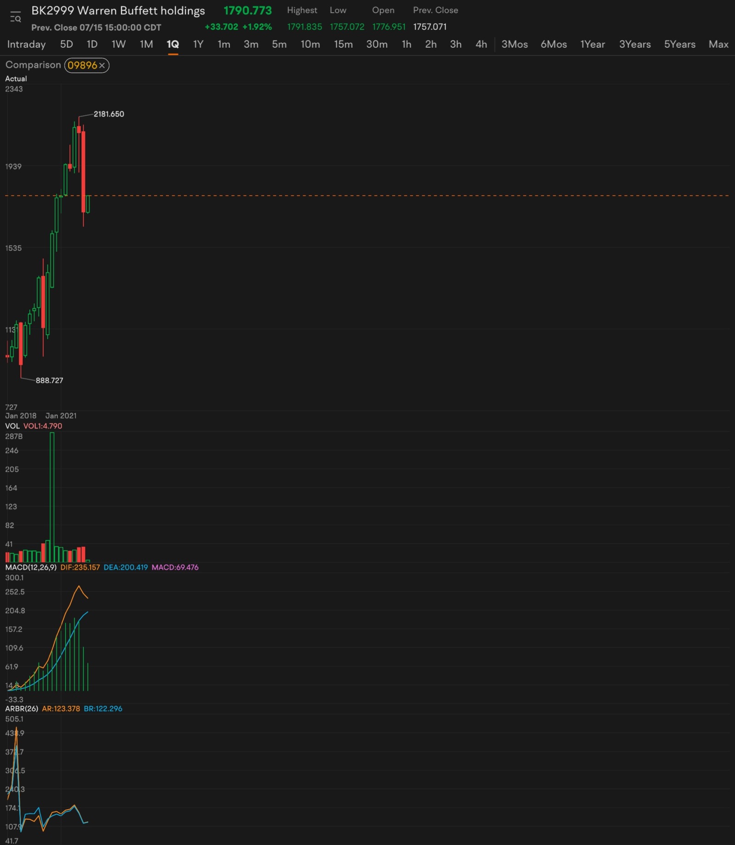This screenshot has width=735, height=845.
Task: Choose the 3m minute interval
Action: tap(251, 45)
